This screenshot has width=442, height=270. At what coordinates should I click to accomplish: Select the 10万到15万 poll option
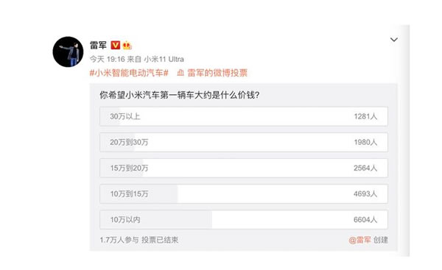pos(244,193)
